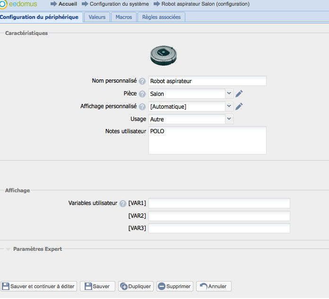Switch to the Valeurs tab
This screenshot has height=299, width=329.
(97, 17)
